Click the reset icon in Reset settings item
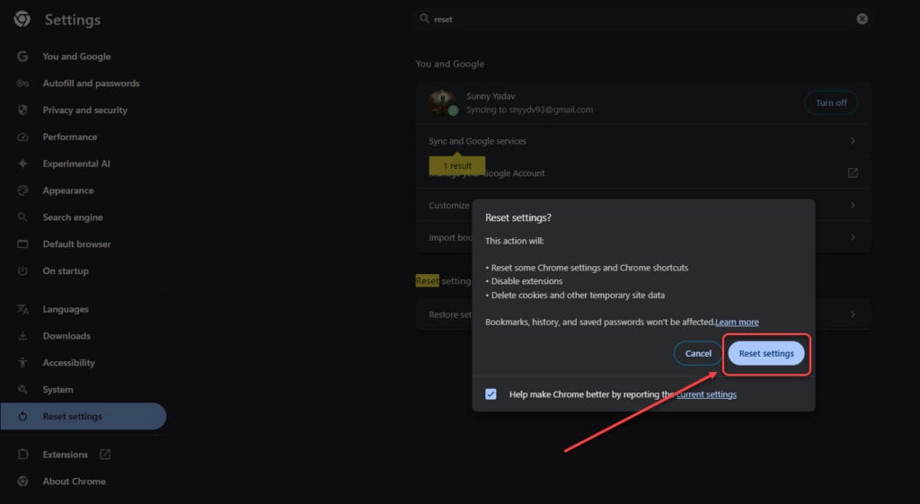Viewport: 920px width, 504px height. [x=22, y=416]
